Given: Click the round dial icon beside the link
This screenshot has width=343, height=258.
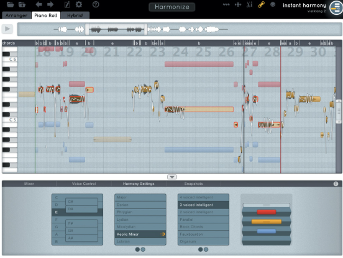Looking at the screenshot, I should (273, 4).
